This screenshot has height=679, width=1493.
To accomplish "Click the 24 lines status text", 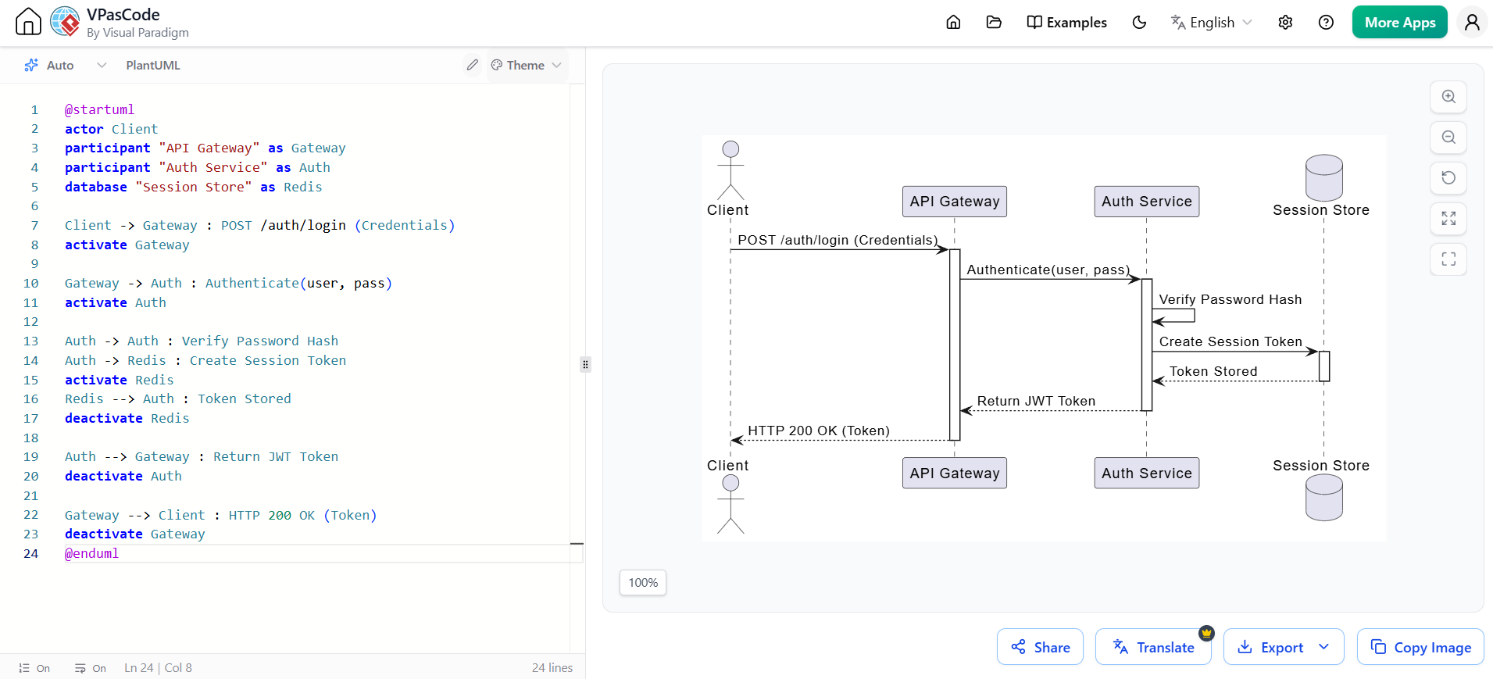I will (552, 668).
